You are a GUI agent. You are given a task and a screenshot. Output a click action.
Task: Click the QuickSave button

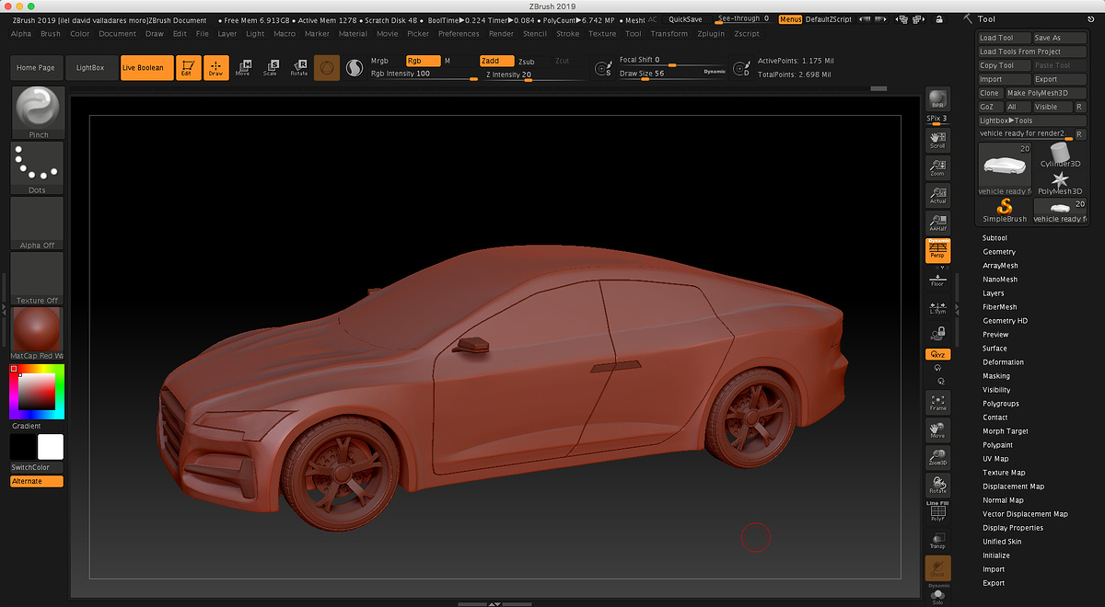[x=685, y=18]
